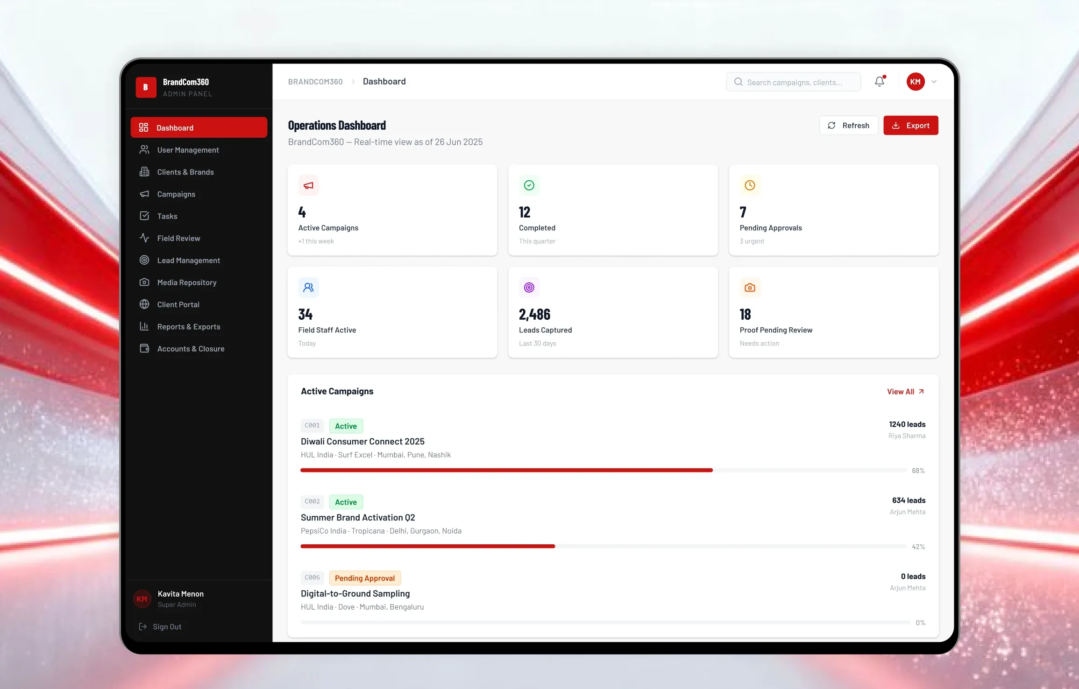Select the clock icon on Pending Approvals card
This screenshot has height=689, width=1079.
750,185
